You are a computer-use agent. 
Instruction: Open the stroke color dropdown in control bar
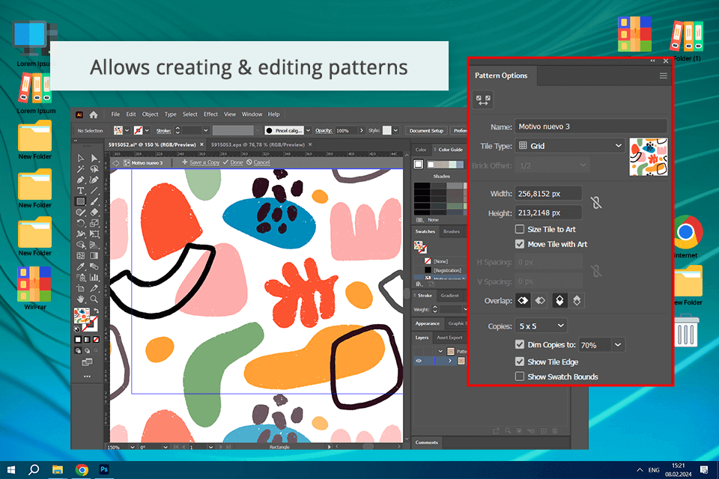(x=147, y=131)
